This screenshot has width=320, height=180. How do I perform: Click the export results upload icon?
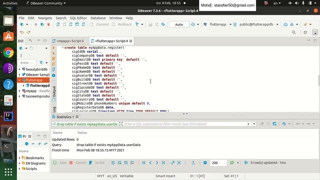193,162
